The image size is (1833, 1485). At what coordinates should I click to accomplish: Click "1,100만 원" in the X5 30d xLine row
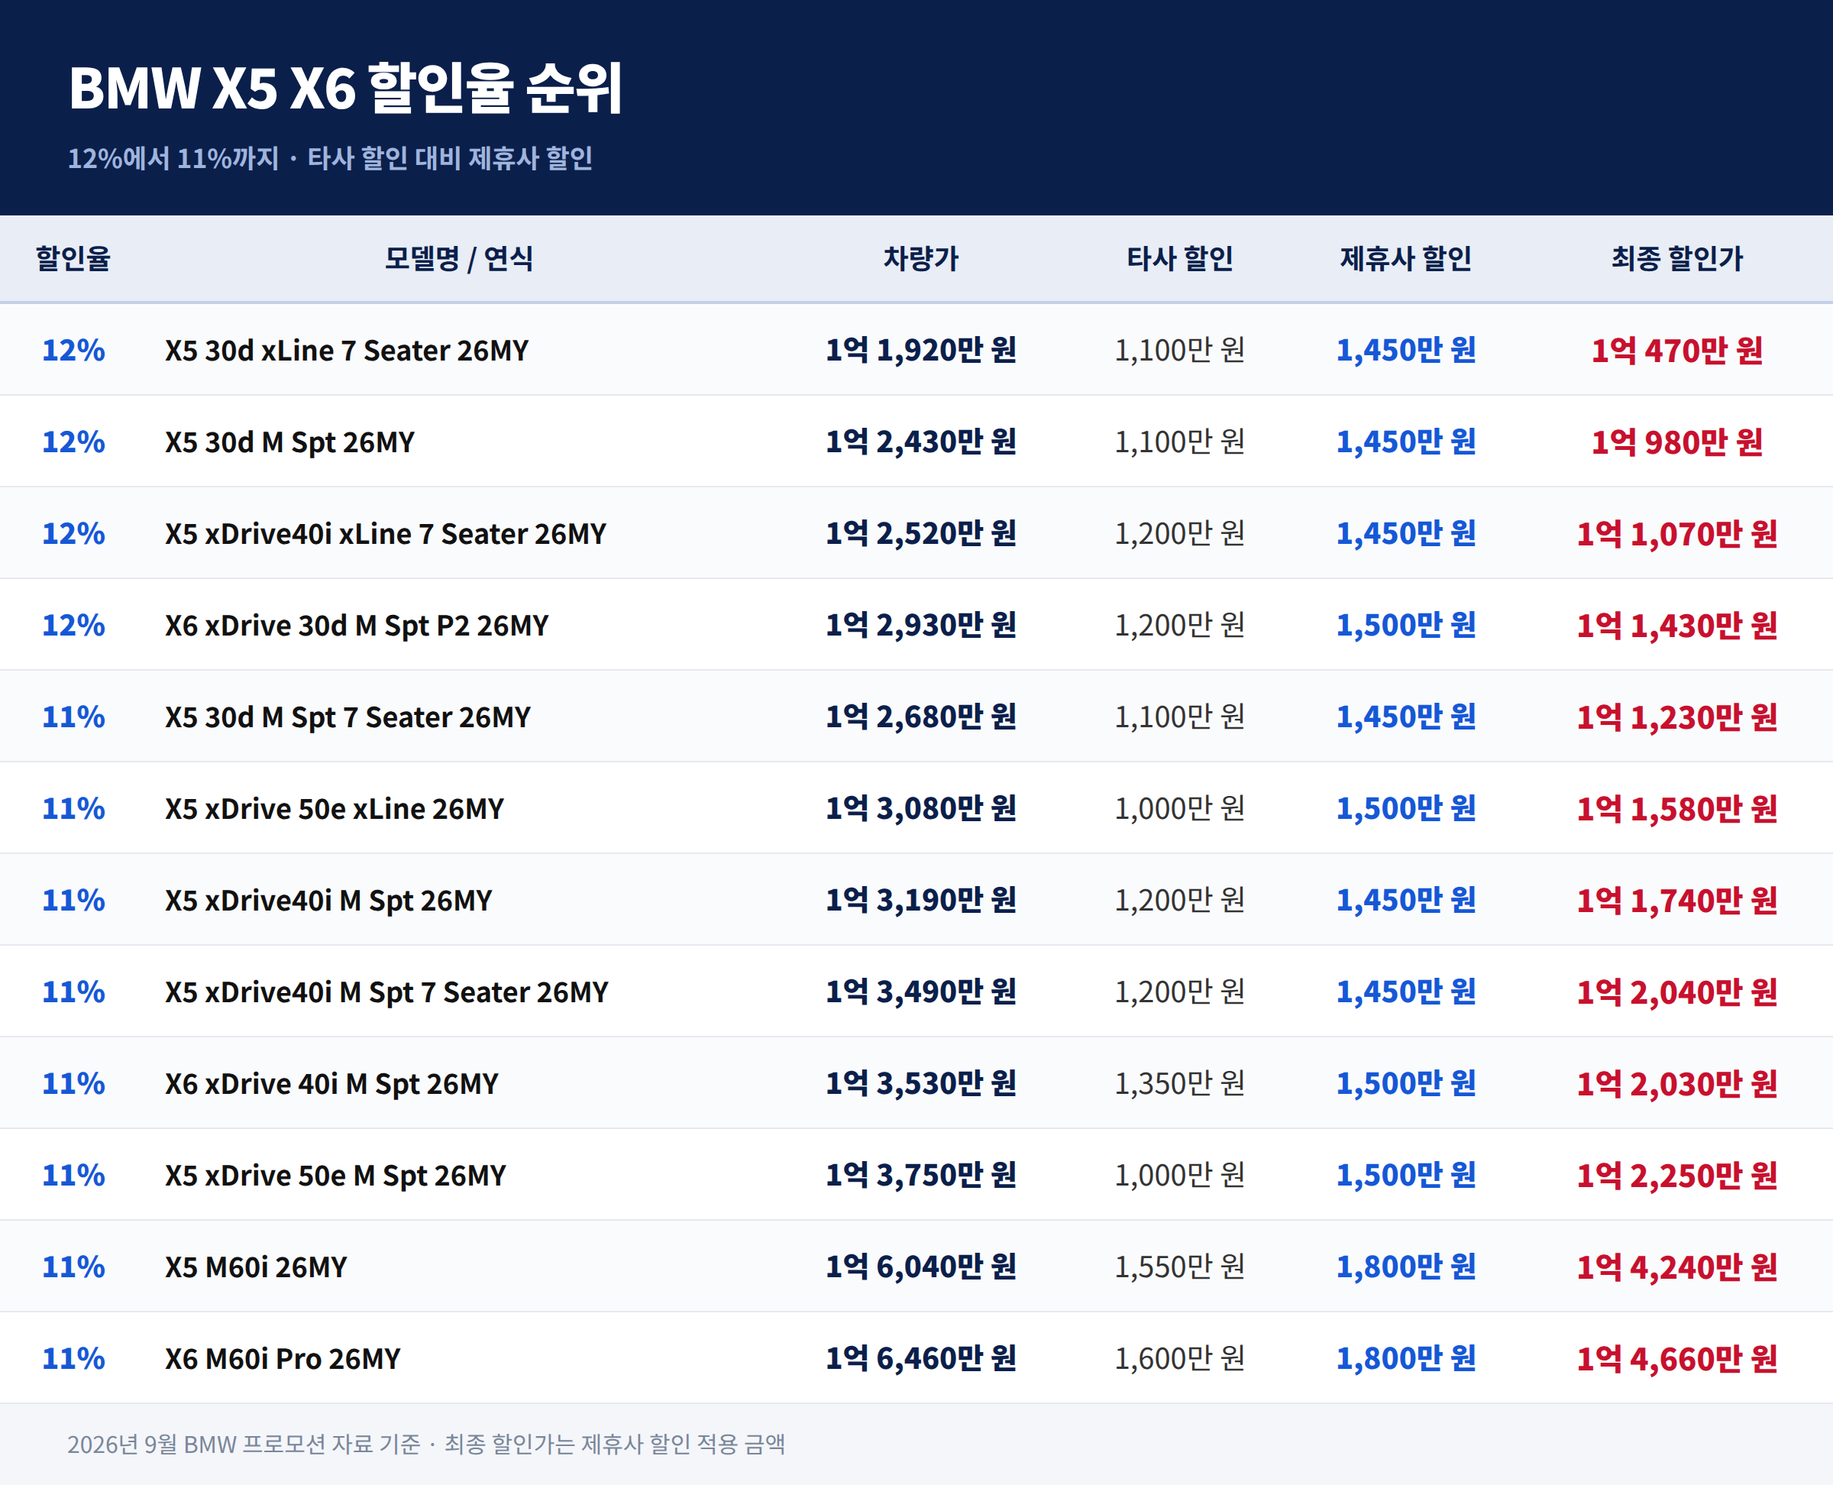pos(1179,350)
